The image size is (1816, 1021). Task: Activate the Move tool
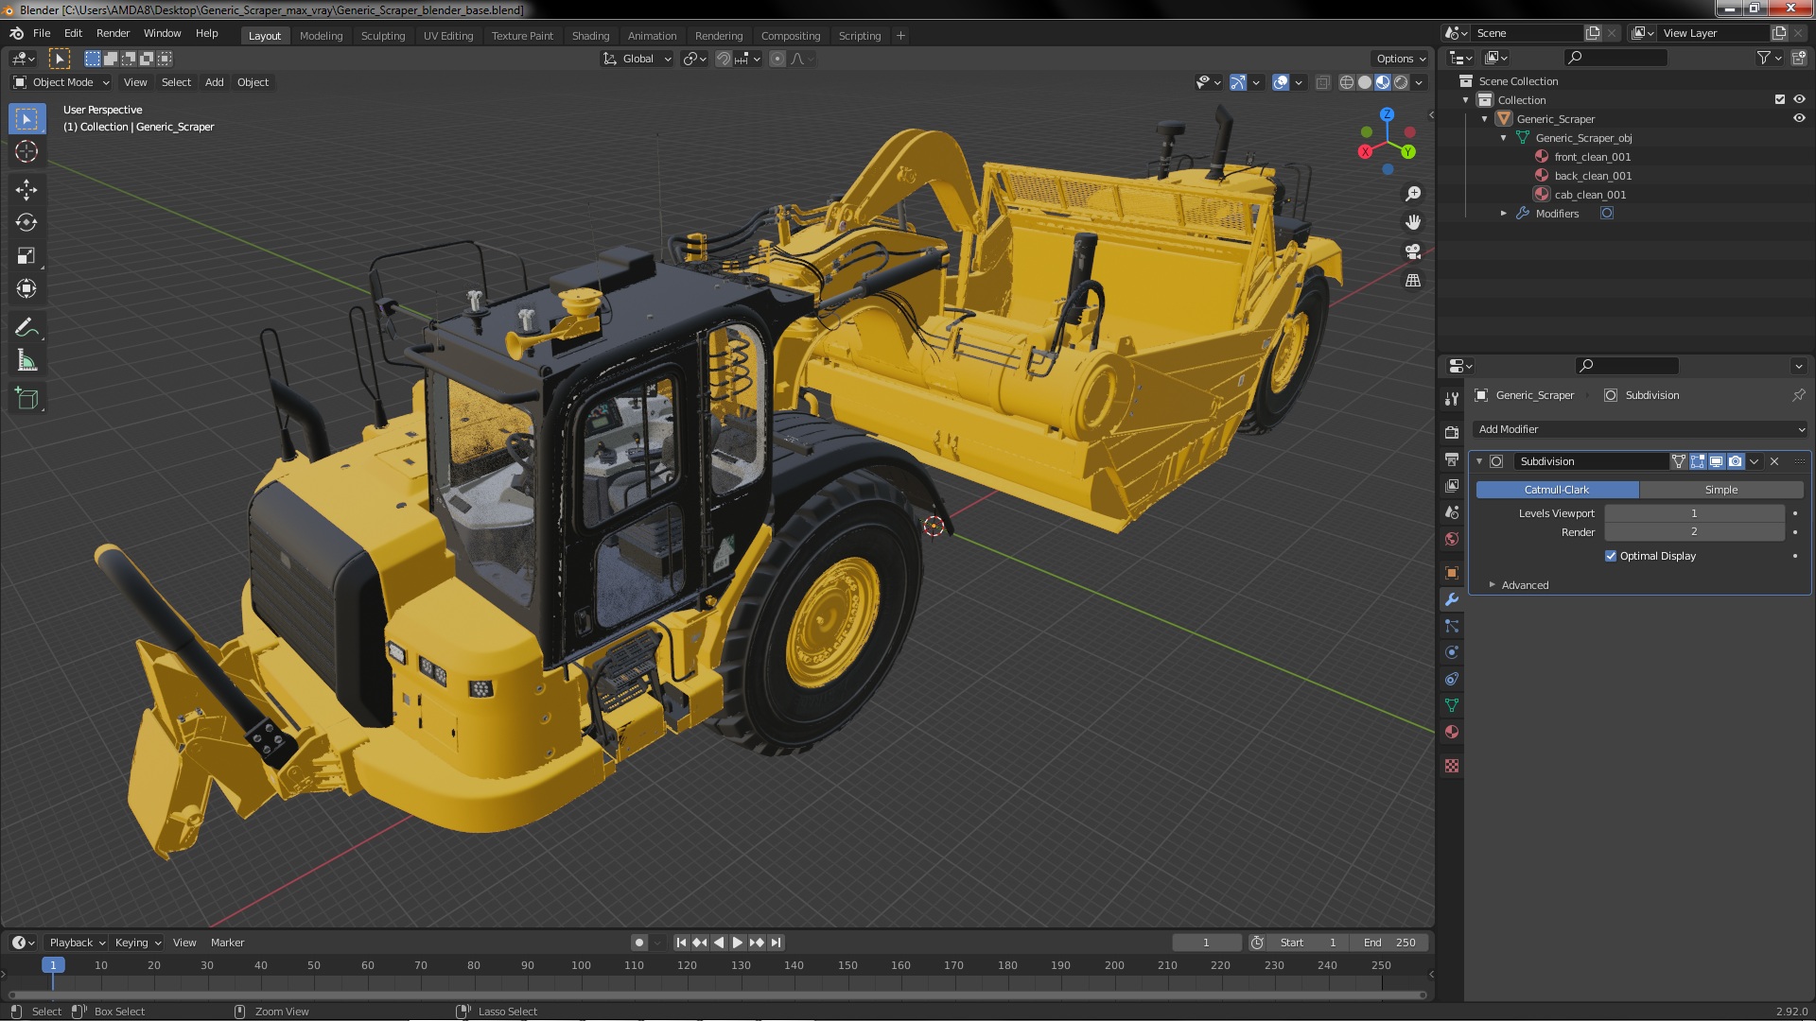tap(26, 190)
